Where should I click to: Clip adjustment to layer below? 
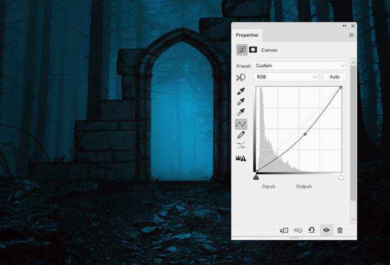click(x=284, y=230)
